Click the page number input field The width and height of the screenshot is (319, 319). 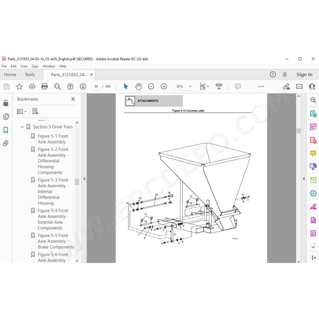(x=96, y=87)
